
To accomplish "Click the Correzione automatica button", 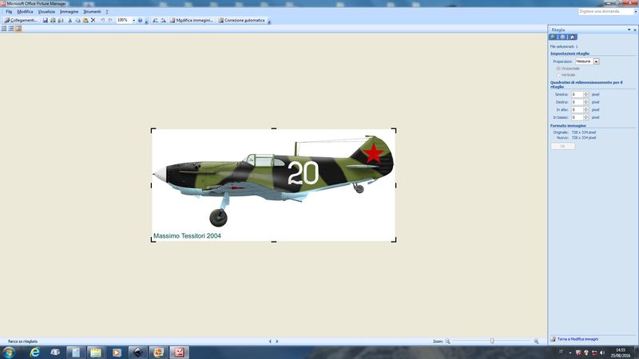I will [x=241, y=20].
